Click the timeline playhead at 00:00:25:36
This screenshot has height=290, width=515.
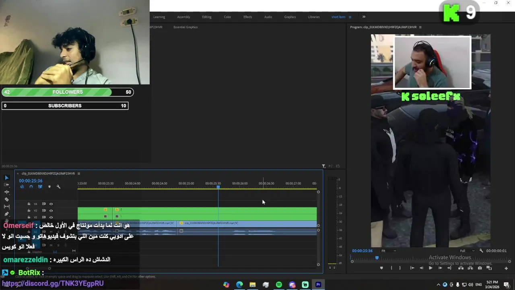coord(218,187)
